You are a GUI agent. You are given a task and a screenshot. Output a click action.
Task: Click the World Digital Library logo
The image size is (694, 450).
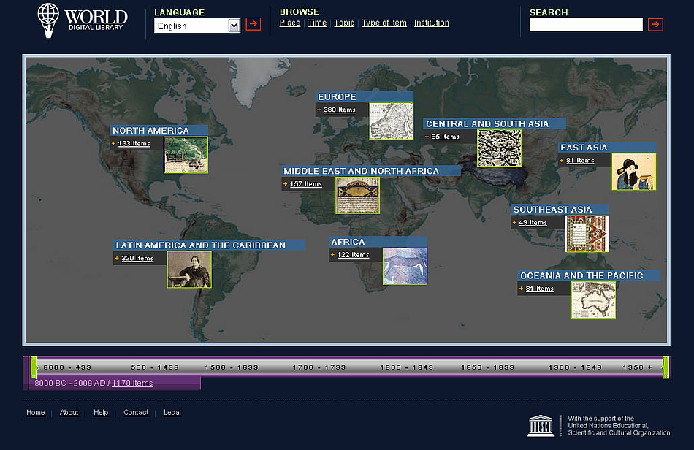point(83,20)
